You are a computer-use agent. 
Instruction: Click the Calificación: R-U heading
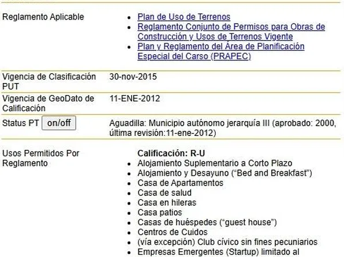[x=171, y=153]
